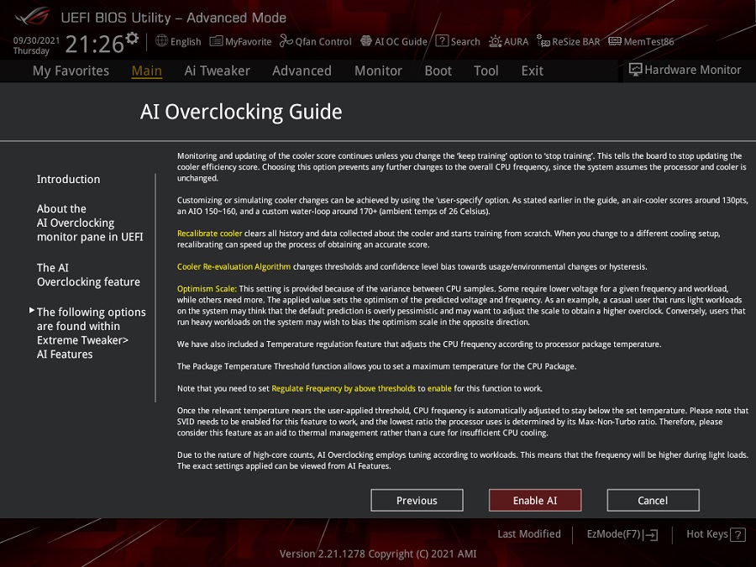Click the English language label
This screenshot has height=567, width=756.
coord(186,41)
